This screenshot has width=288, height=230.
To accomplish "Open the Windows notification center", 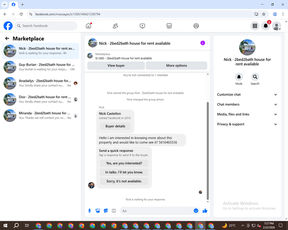I will [x=281, y=225].
